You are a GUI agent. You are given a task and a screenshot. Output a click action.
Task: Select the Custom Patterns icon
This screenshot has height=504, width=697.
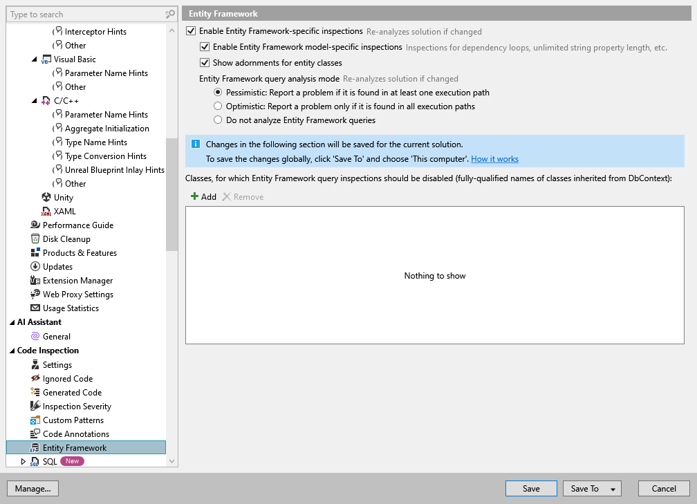click(35, 420)
